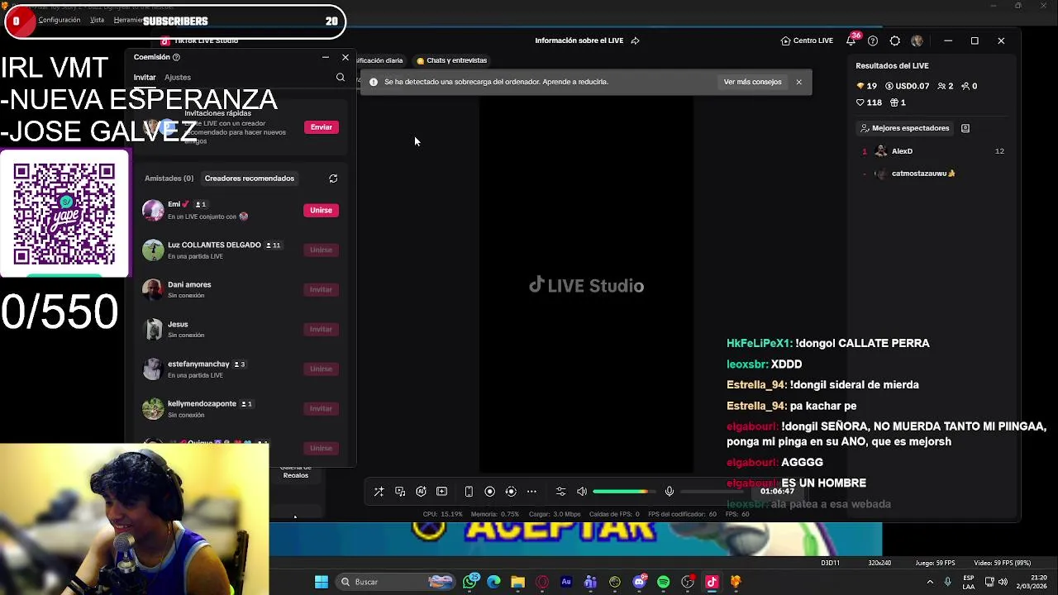Image resolution: width=1058 pixels, height=595 pixels.
Task: Click the taskbar Buscar search box
Action: click(x=397, y=582)
